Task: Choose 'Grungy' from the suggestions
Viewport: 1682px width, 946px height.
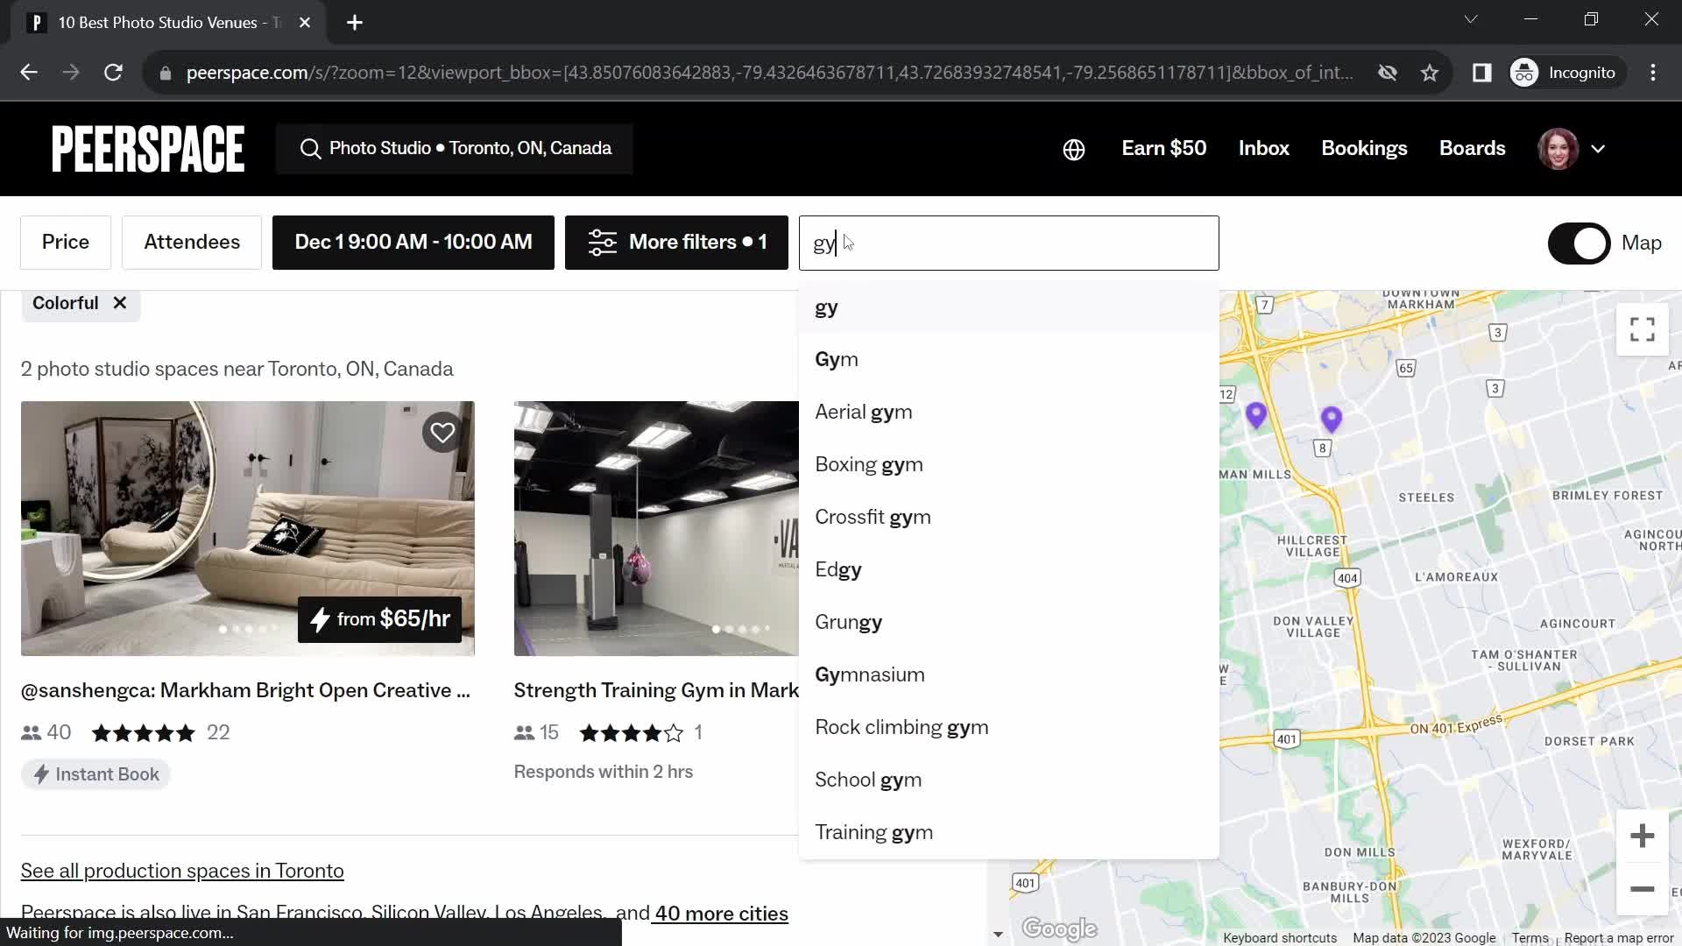Action: pos(1008,623)
